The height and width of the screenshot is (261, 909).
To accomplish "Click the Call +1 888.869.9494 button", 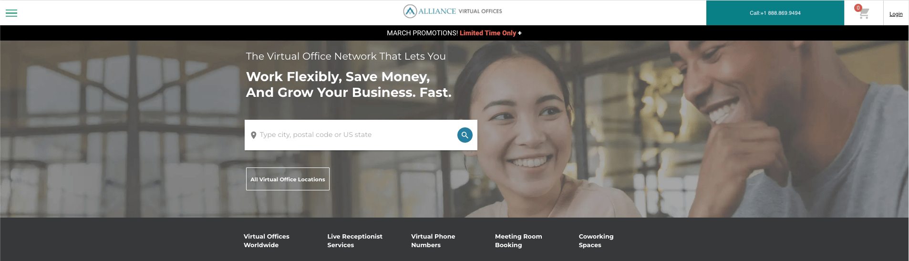I will click(x=775, y=13).
